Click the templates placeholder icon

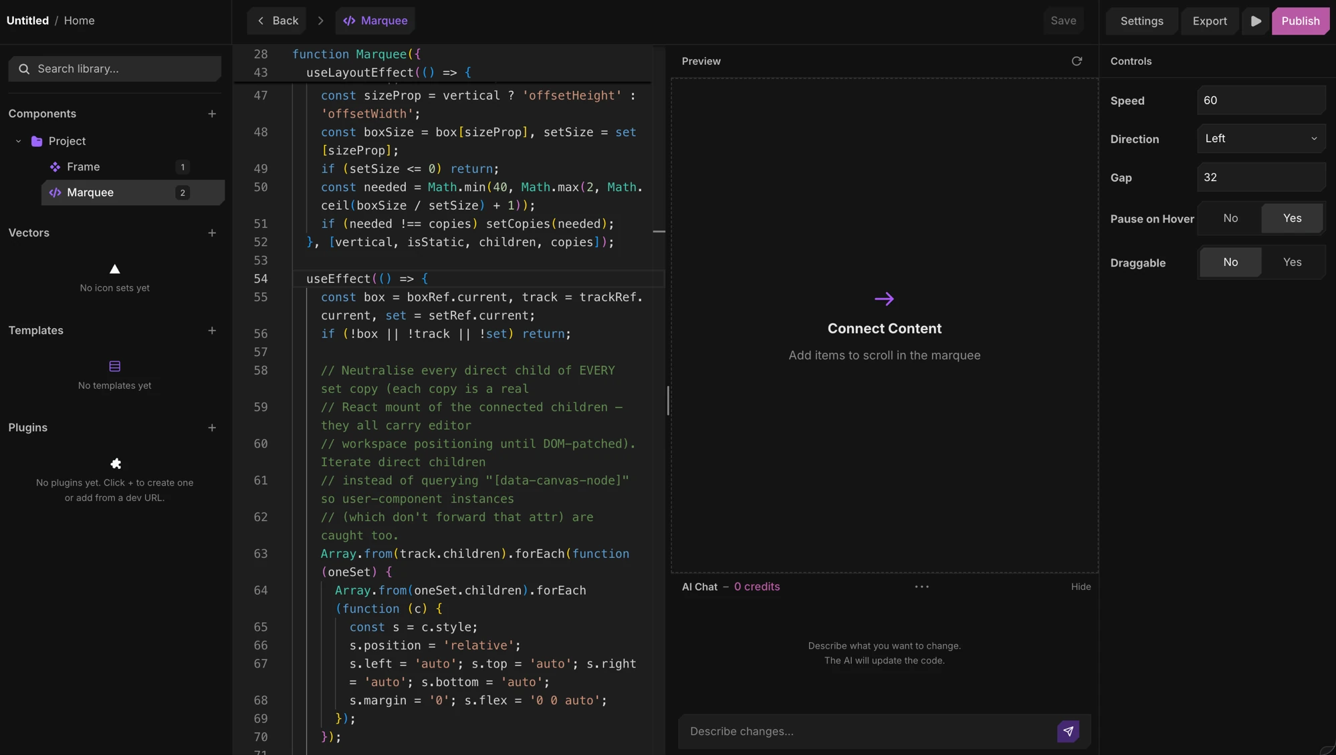[114, 366]
